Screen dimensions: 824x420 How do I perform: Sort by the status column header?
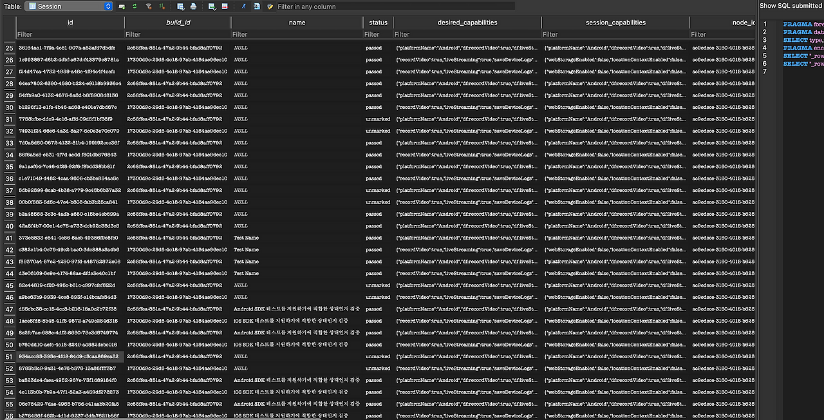pyautogui.click(x=378, y=23)
